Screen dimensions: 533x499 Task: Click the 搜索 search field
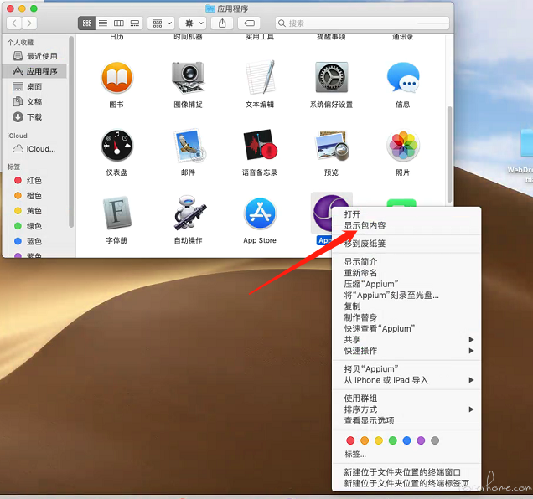[362, 23]
